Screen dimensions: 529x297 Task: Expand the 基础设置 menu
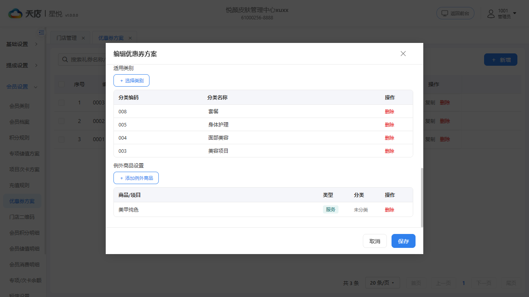[x=22, y=44]
